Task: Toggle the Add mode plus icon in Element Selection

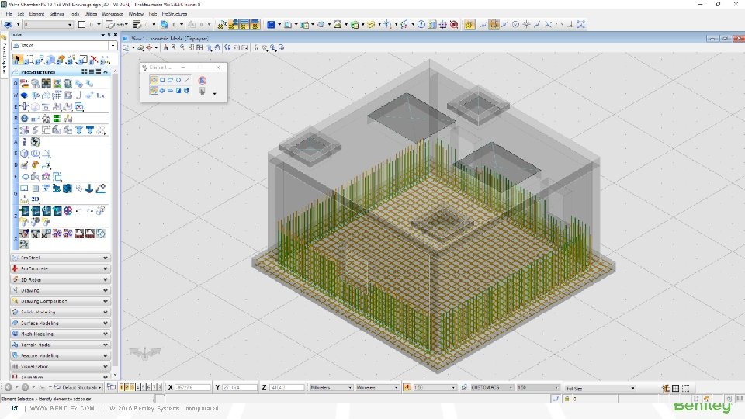Action: 162,90
